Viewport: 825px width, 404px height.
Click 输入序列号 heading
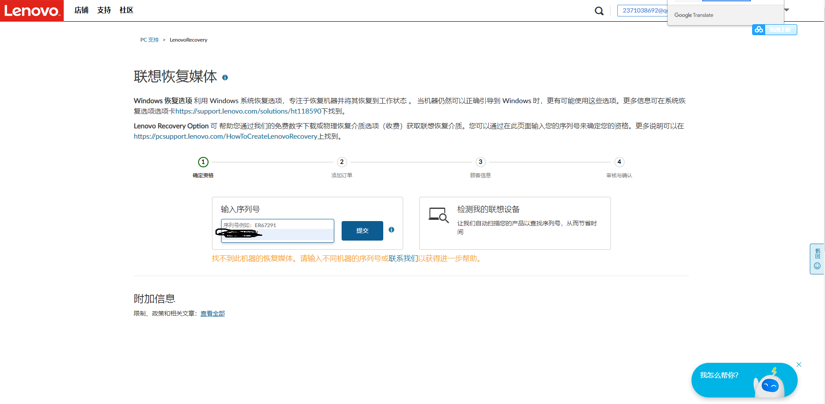[240, 209]
